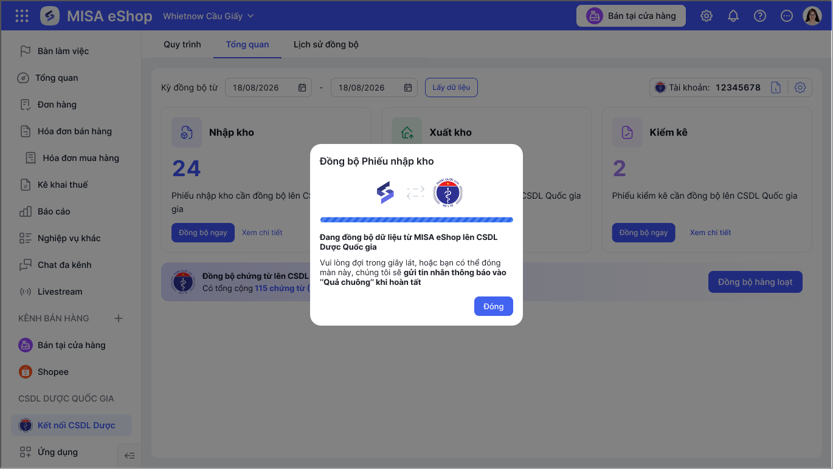
Task: Open the end date calendar icon
Action: (x=408, y=87)
